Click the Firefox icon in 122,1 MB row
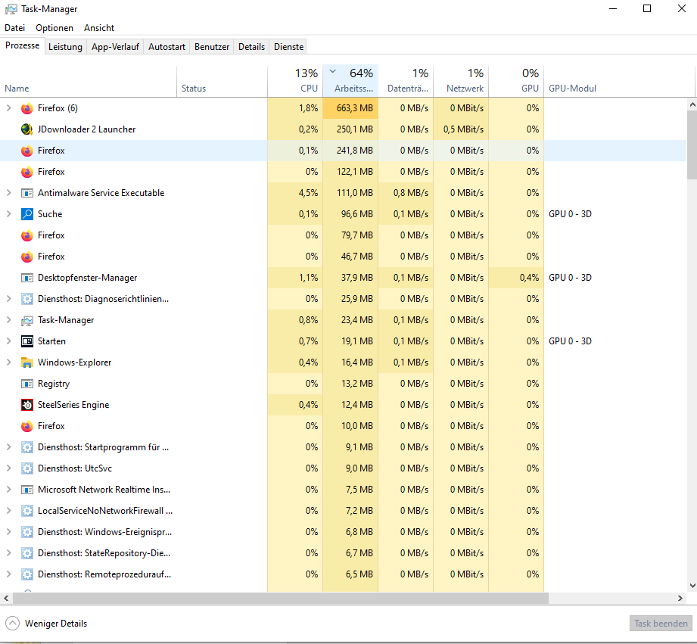697x644 pixels. pyautogui.click(x=27, y=172)
